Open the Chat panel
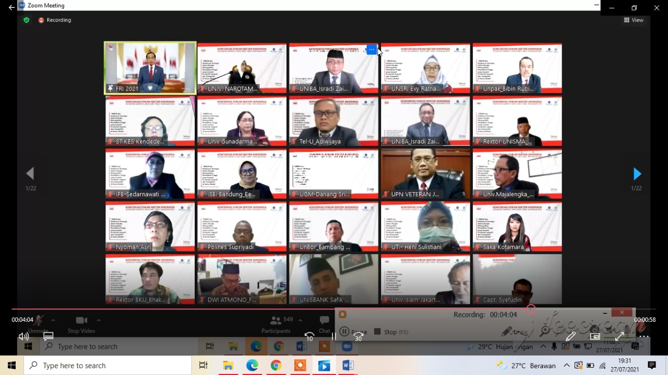This screenshot has height=375, width=668. [325, 324]
